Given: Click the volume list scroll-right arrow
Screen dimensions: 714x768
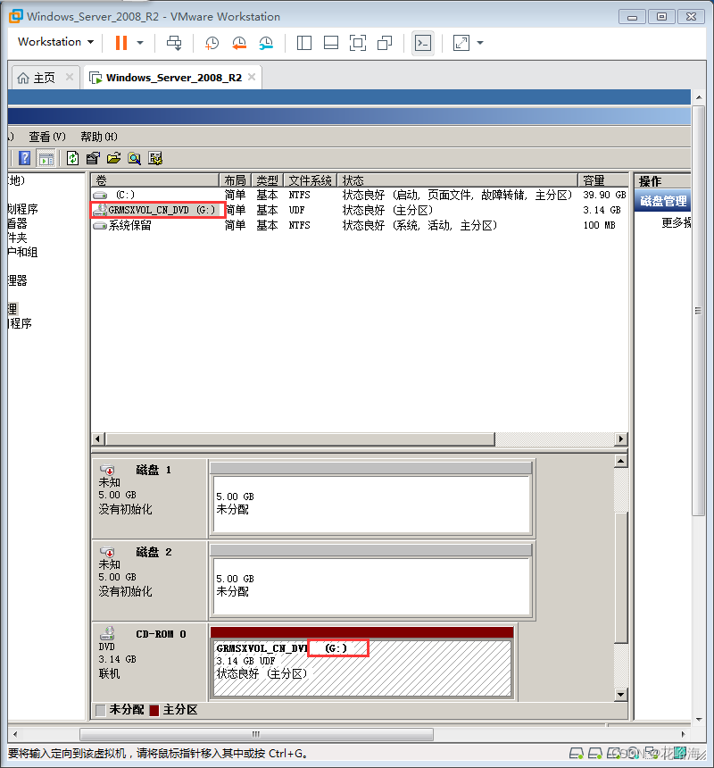Looking at the screenshot, I should click(x=621, y=438).
